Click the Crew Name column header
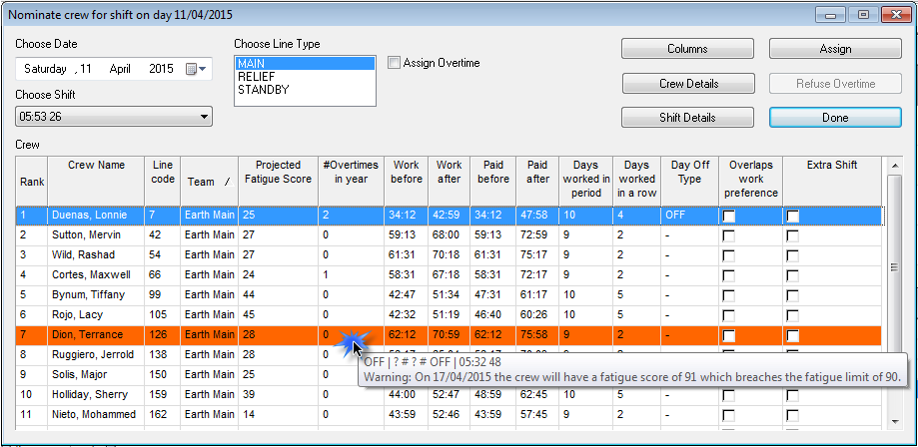 97,166
